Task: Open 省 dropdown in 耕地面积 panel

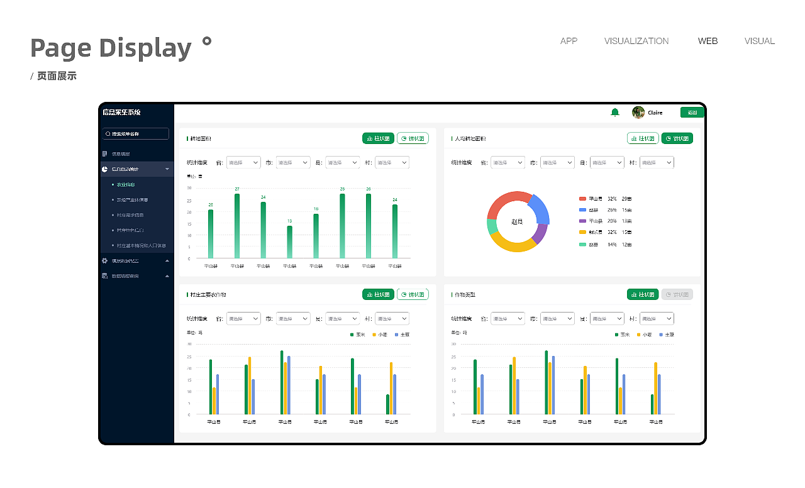Action: point(243,162)
